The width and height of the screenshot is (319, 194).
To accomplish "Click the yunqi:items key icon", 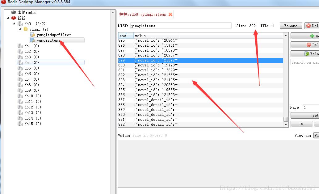I will (32, 40).
